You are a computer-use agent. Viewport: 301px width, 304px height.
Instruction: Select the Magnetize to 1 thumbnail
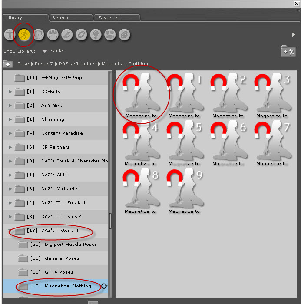tap(185, 95)
